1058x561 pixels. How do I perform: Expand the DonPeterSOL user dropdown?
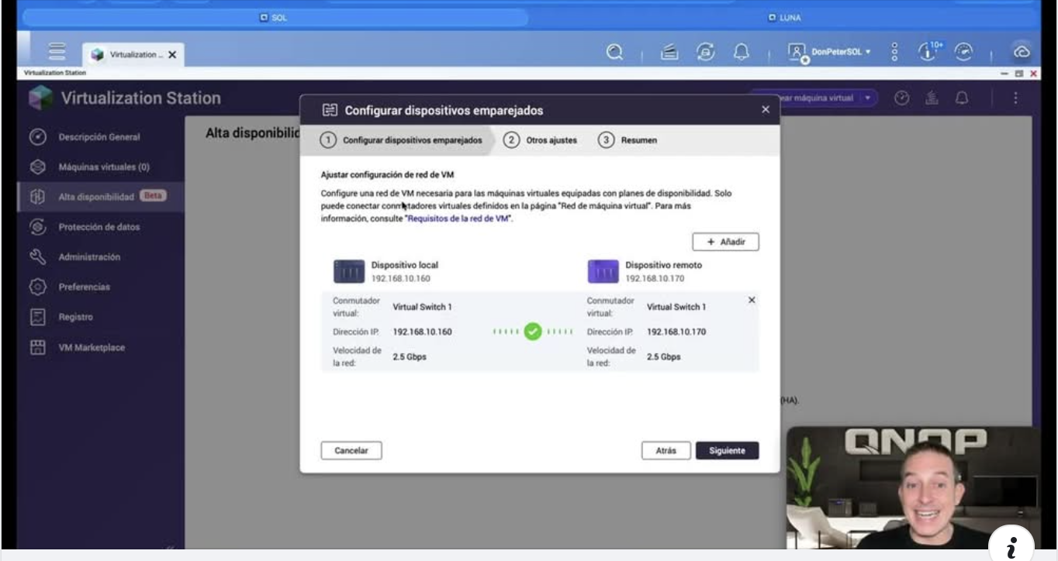point(831,52)
